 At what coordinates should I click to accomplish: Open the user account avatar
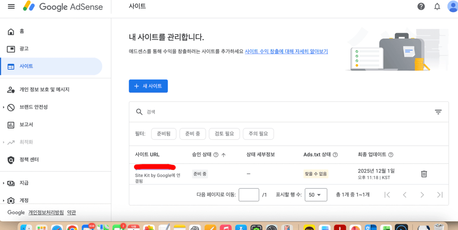click(x=452, y=7)
